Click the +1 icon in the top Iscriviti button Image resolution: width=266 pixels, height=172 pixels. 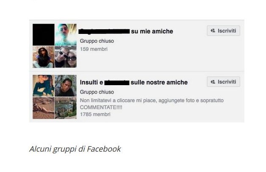213,31
